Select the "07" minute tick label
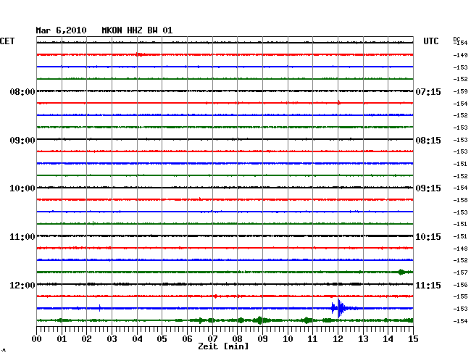Screen dimensions: 471x358 click(x=212, y=338)
